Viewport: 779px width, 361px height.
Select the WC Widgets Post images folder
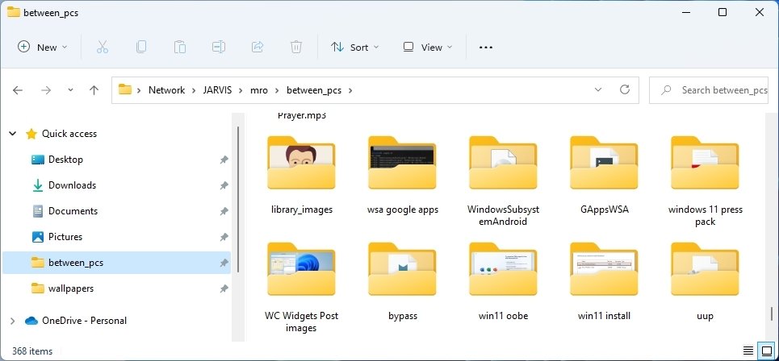[301, 269]
